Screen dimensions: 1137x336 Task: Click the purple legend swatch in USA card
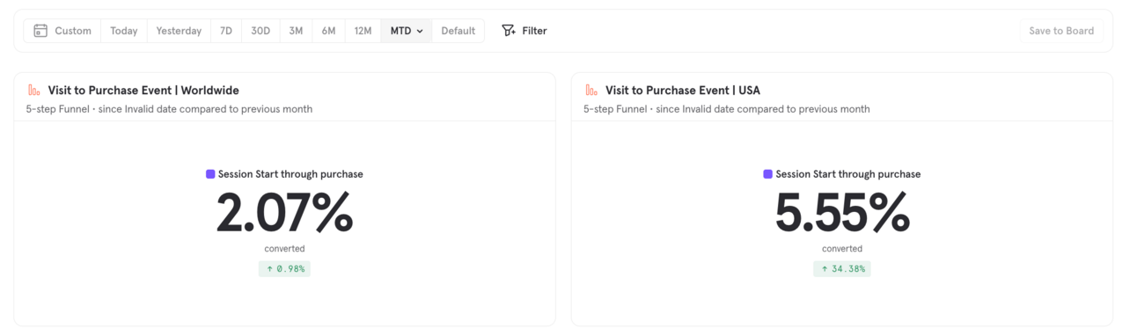pyautogui.click(x=767, y=174)
